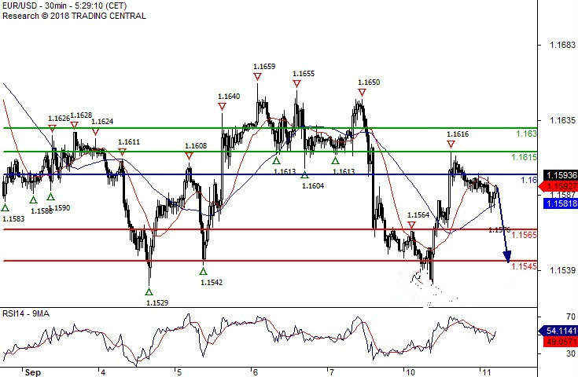Image resolution: width=578 pixels, height=377 pixels.
Task: Click the red triangle marker at 1.1659
Action: point(258,76)
